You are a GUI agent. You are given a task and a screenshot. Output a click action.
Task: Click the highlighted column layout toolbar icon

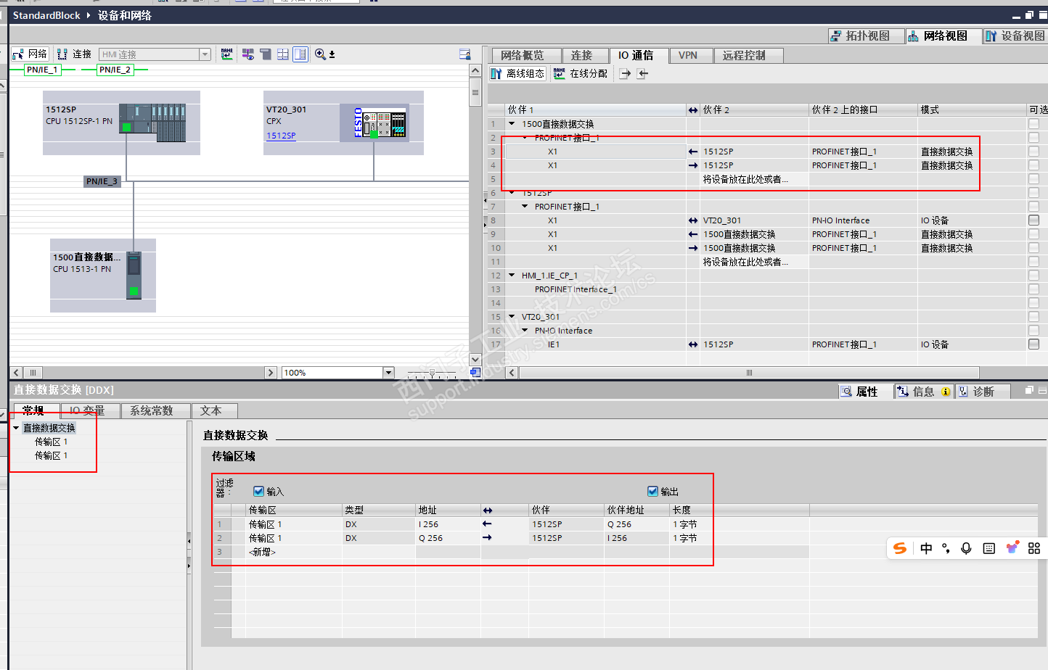300,54
